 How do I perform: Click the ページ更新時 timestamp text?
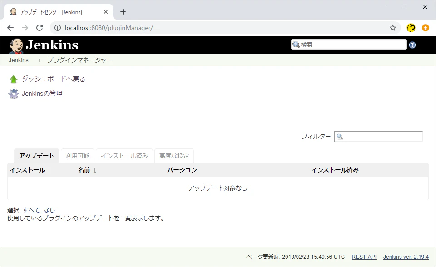(295, 257)
